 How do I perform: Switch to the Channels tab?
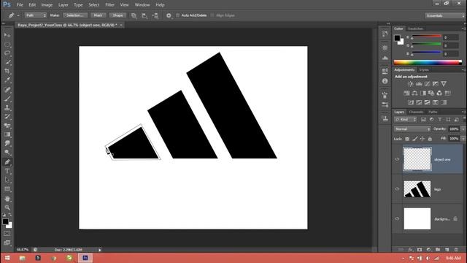point(416,112)
